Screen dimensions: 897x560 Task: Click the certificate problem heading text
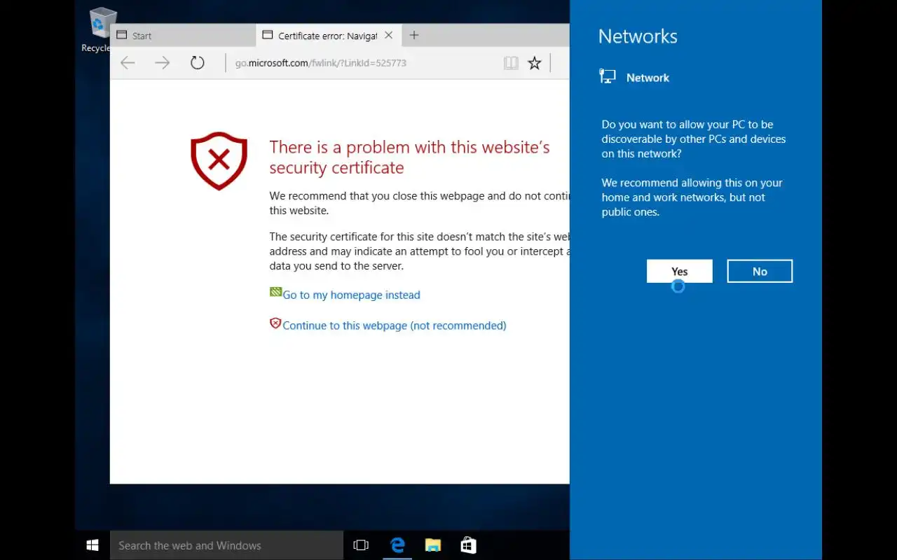(409, 157)
